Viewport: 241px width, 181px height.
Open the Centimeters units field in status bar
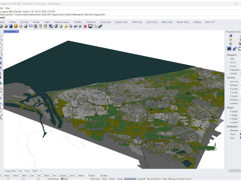tap(53, 179)
